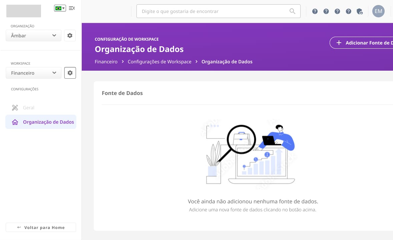Screen dimensions: 393x240
Task: Click the logo placeholder at top left
Action: click(24, 11)
